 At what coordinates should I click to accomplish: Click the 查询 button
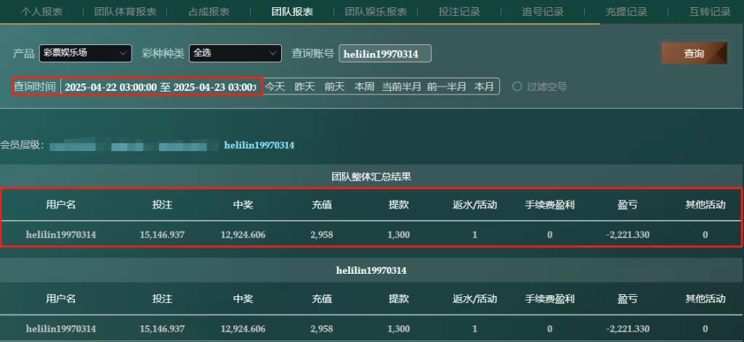[x=694, y=53]
